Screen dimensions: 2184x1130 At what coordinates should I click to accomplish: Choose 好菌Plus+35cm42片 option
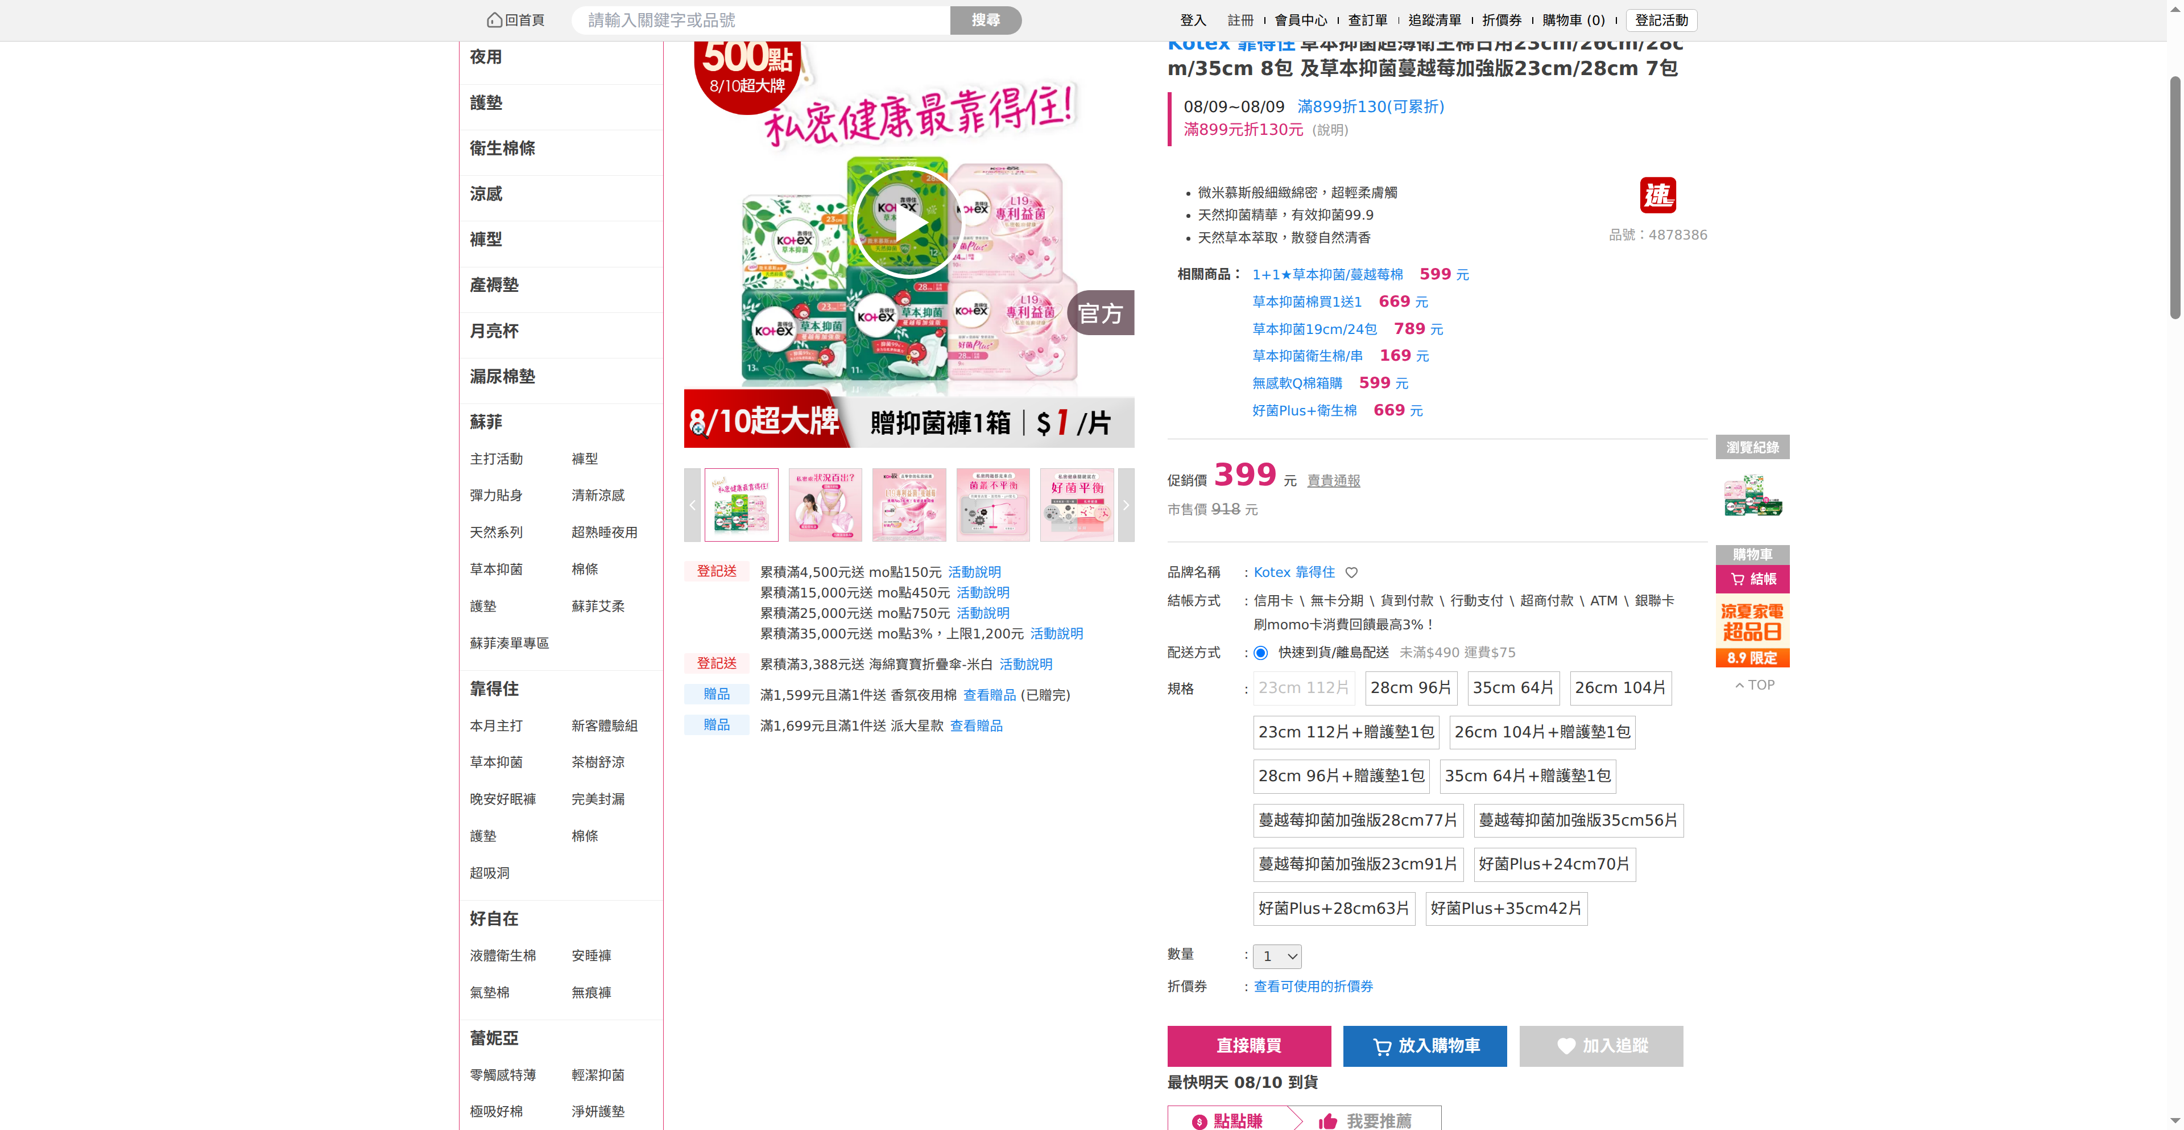click(x=1507, y=909)
